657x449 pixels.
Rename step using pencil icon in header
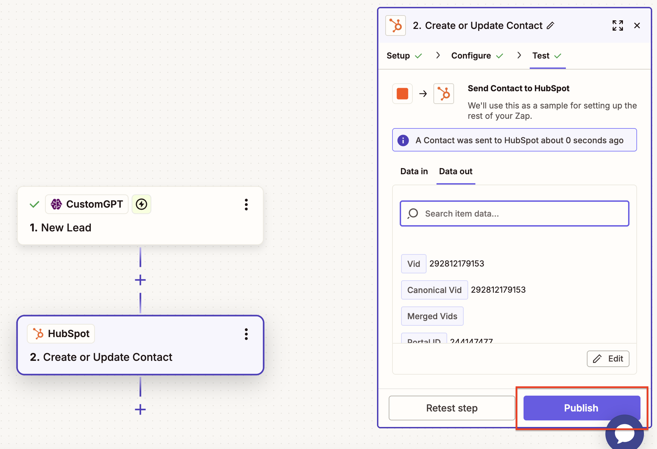pyautogui.click(x=550, y=25)
